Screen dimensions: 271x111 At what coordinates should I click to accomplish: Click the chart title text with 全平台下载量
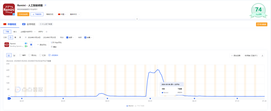coord(29,61)
